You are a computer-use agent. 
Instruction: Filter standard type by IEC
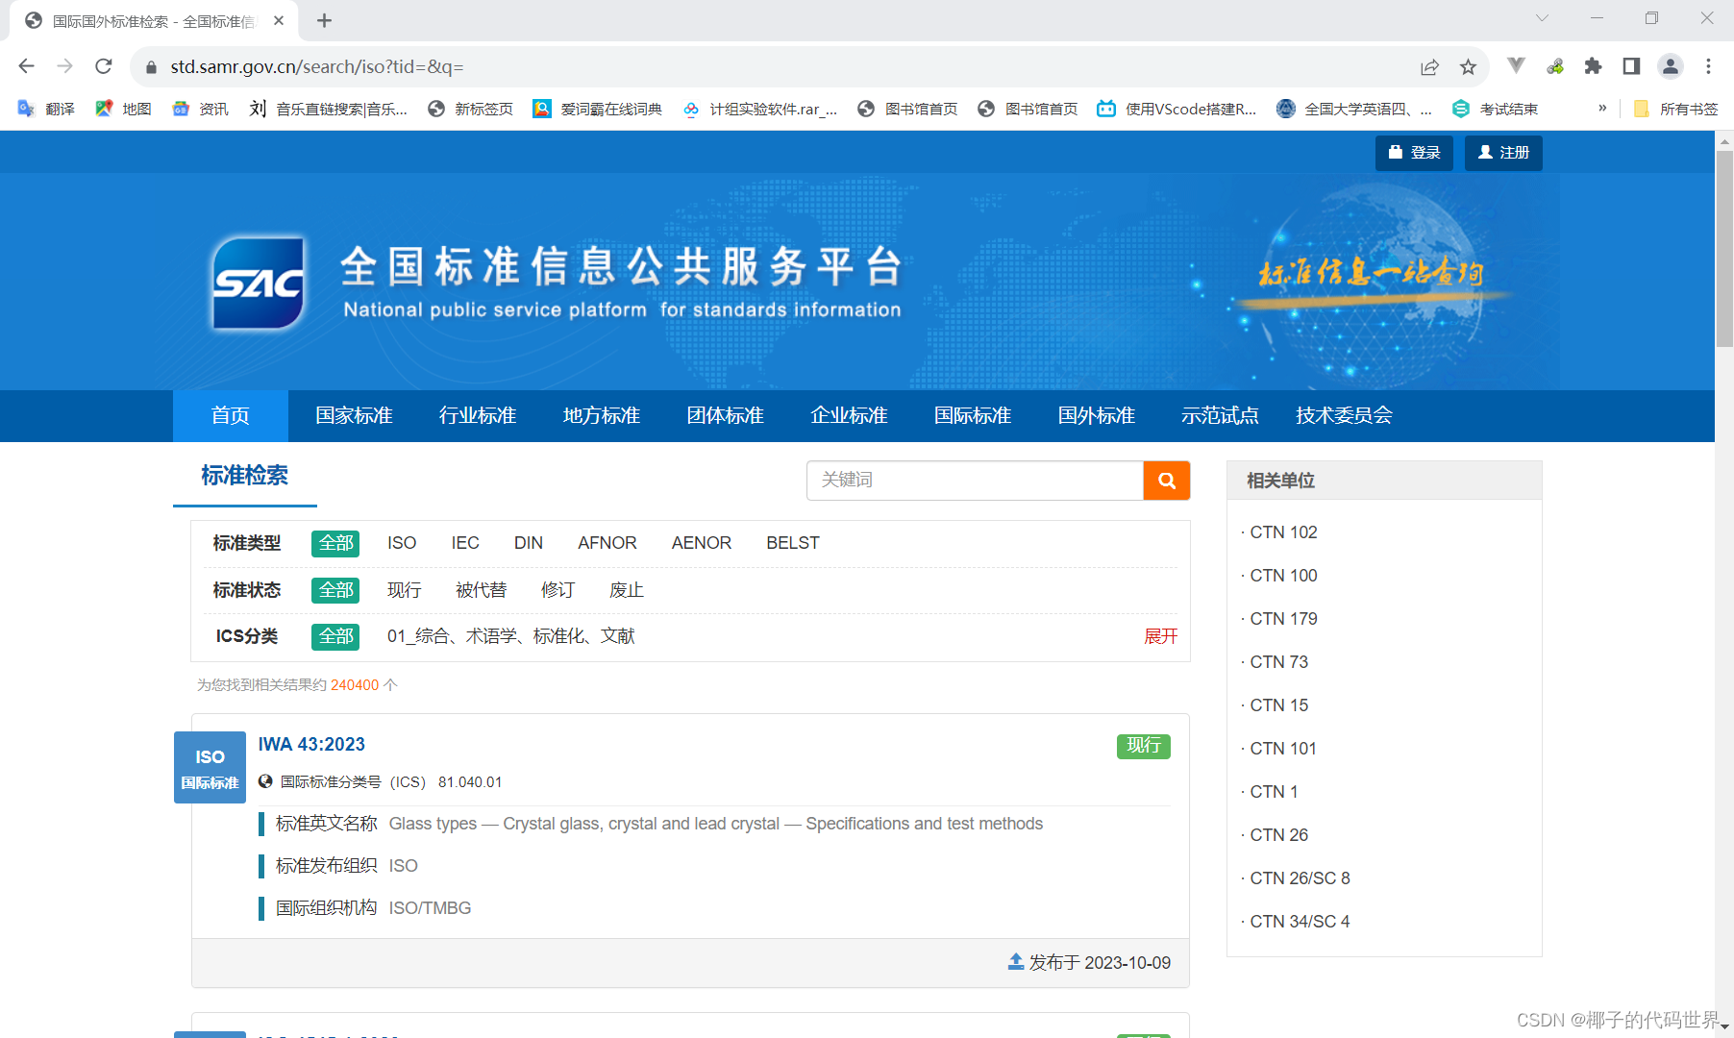[x=465, y=543]
